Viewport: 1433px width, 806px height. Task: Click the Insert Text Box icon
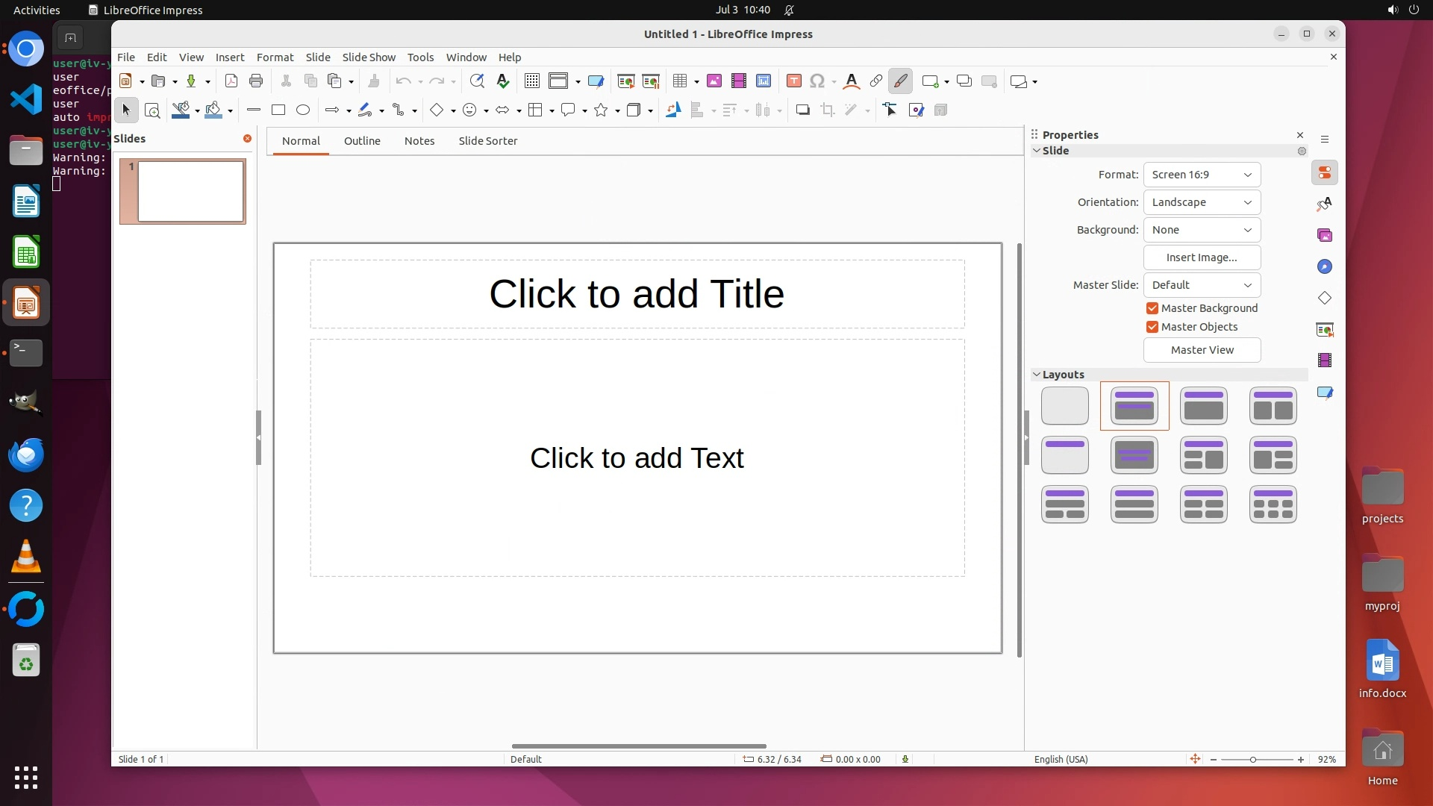794,81
